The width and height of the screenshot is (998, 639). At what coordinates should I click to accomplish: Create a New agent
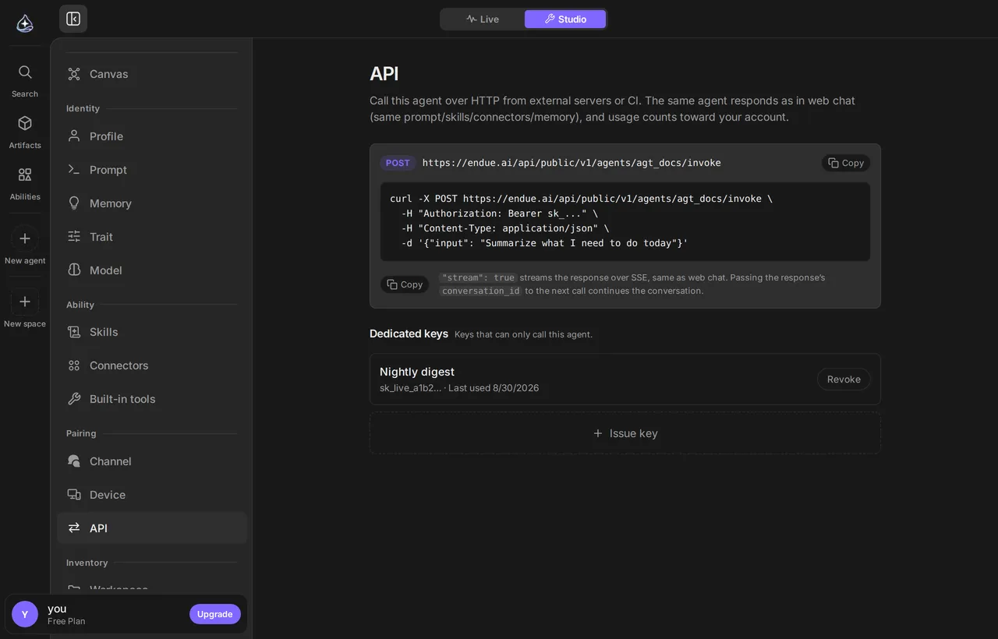coord(25,245)
